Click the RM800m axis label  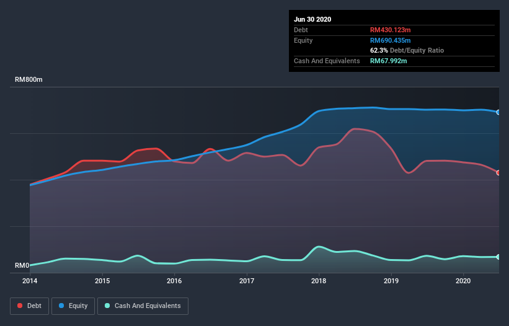29,80
